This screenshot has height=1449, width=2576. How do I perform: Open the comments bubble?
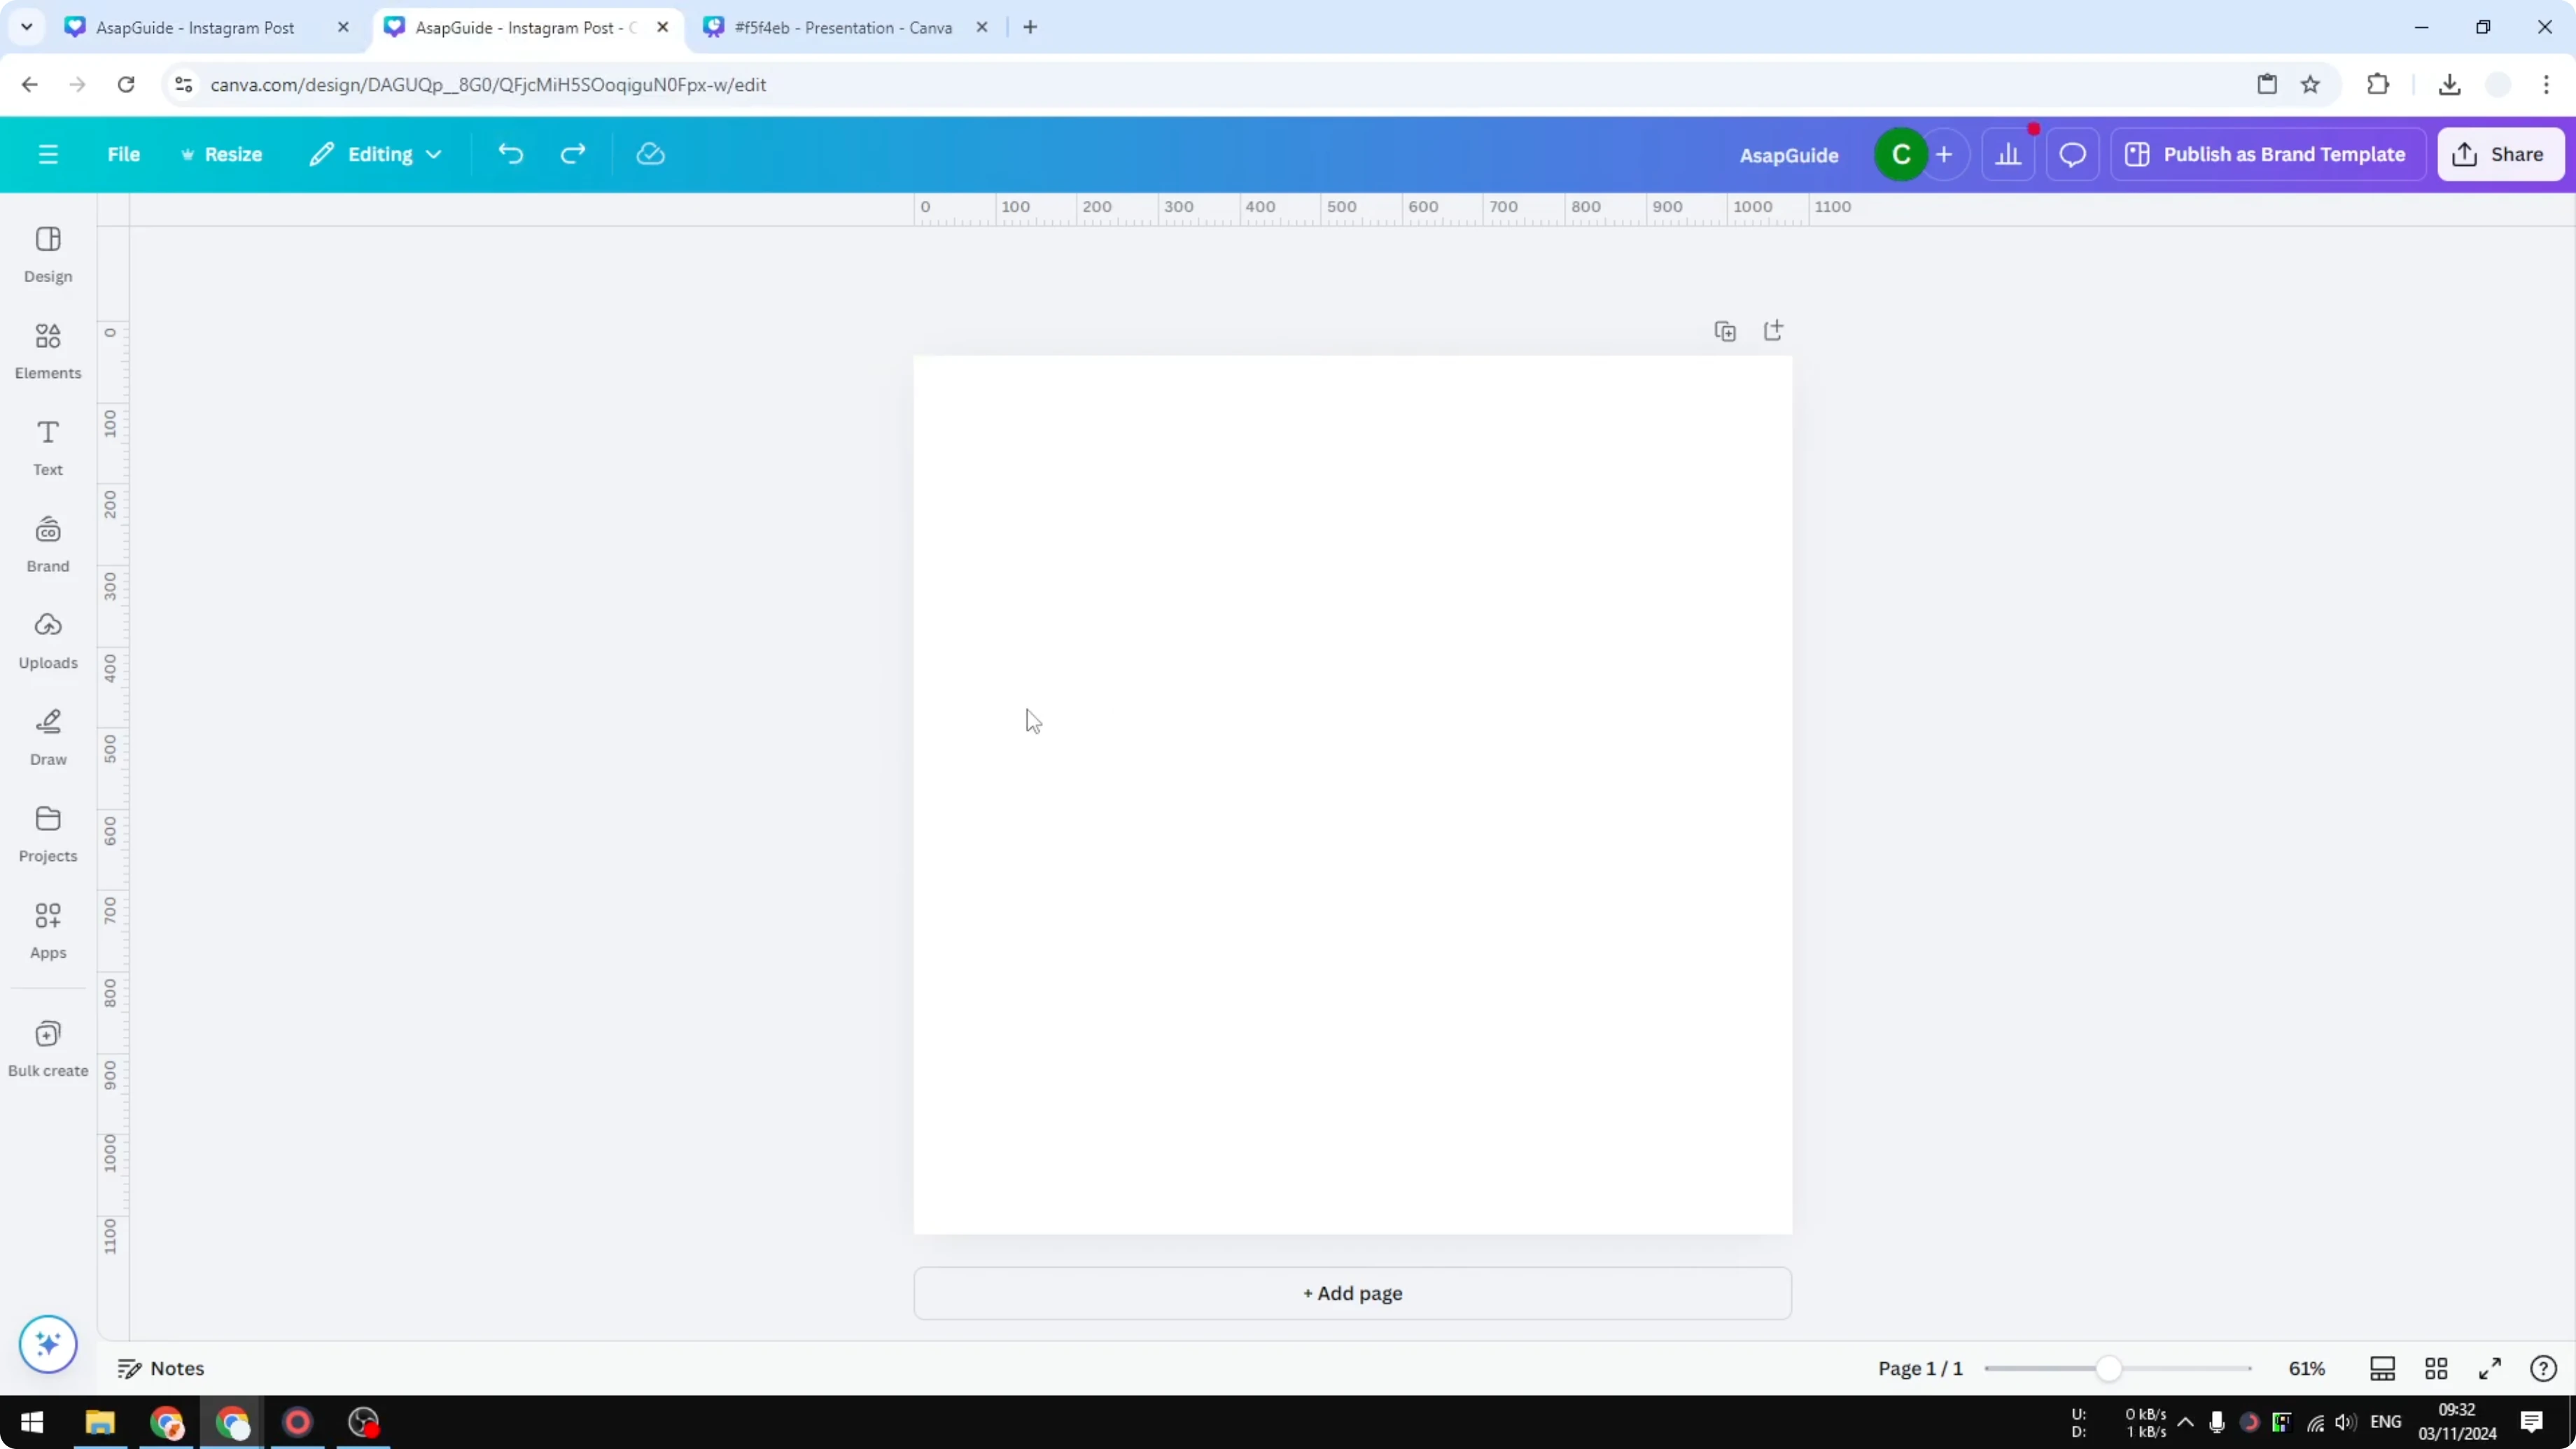[x=2071, y=154]
